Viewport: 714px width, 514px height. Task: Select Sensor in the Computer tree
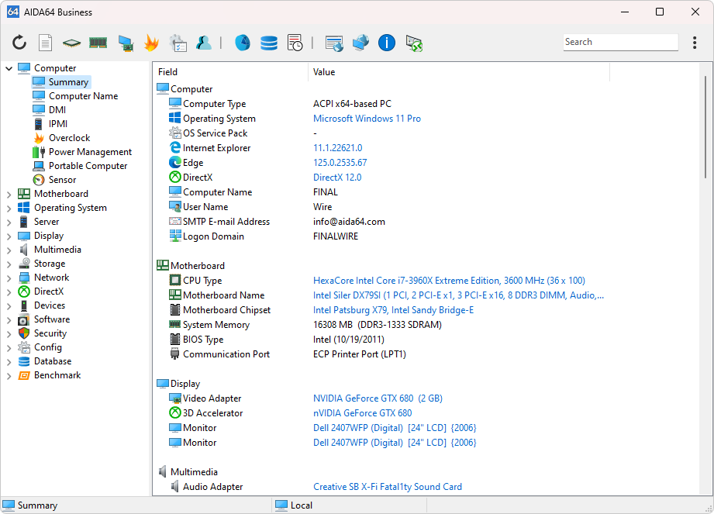click(x=62, y=180)
